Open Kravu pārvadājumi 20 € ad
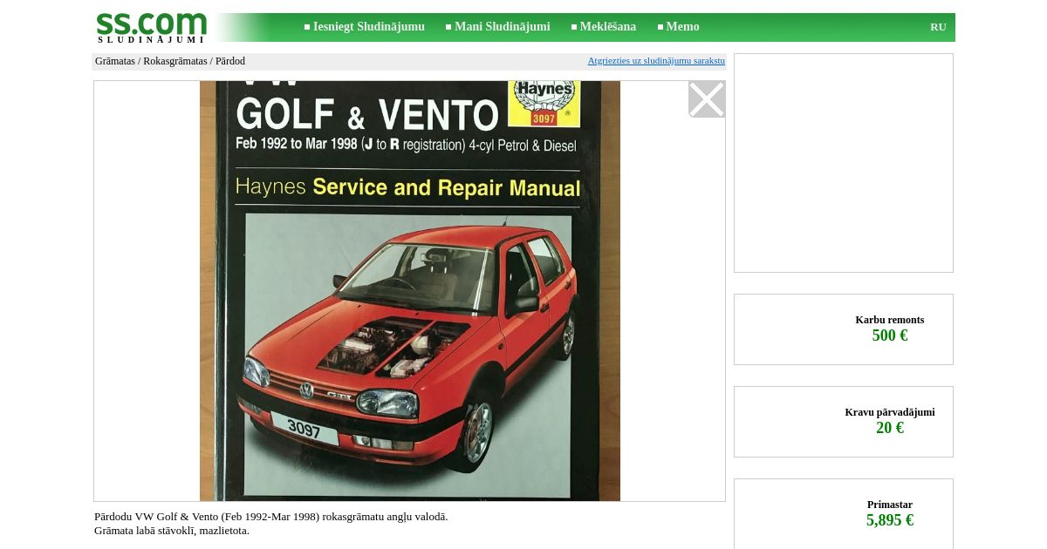1047x549 pixels. click(844, 422)
